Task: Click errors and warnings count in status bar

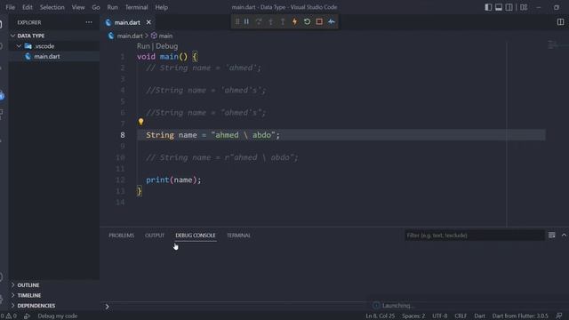Action: pos(9,316)
